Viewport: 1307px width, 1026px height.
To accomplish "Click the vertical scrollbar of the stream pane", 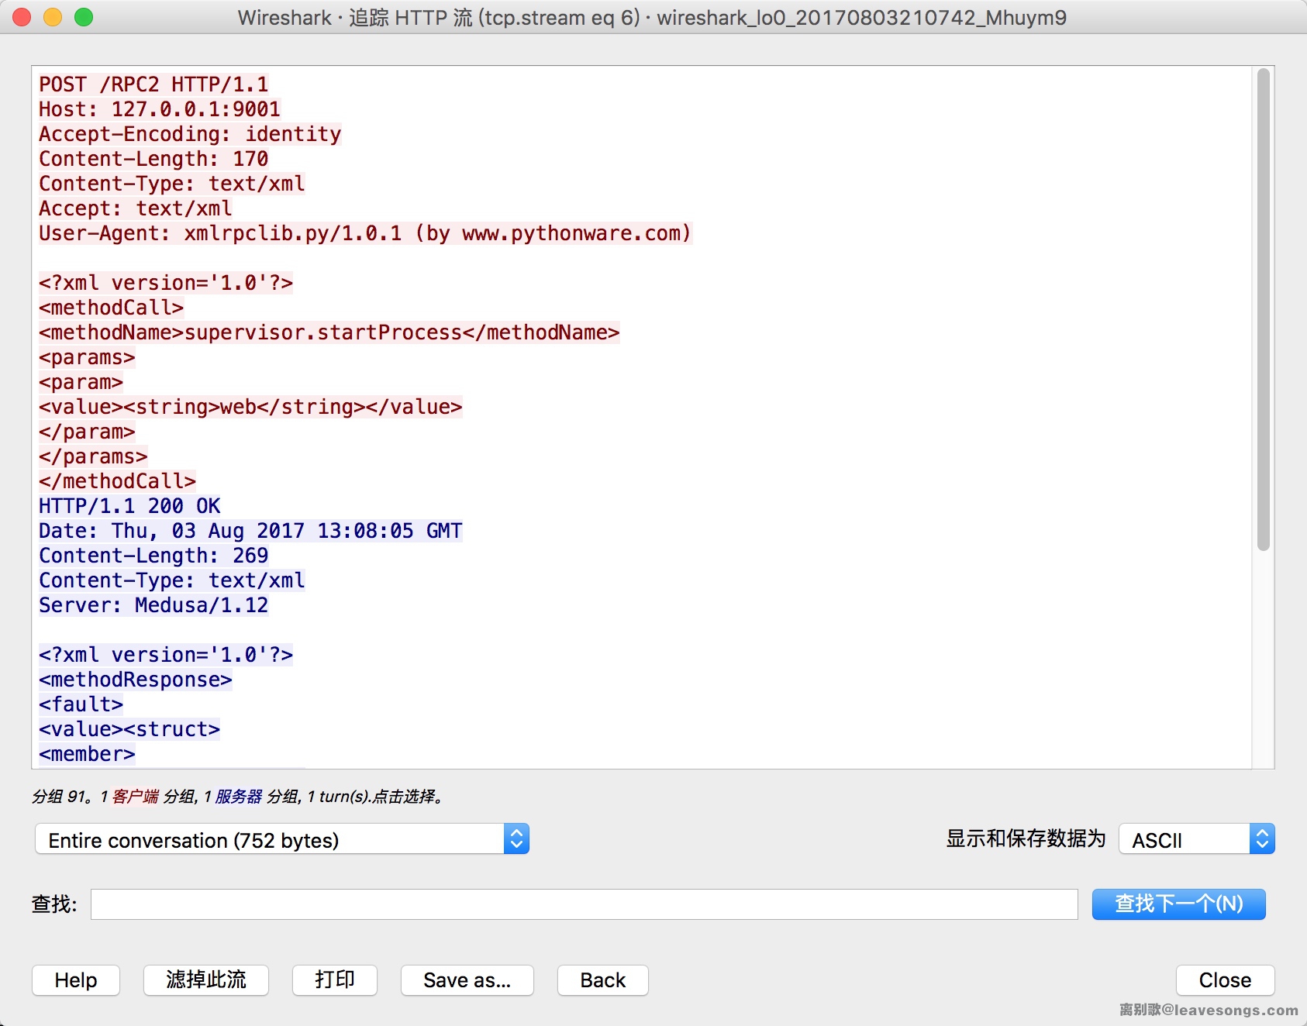I will coord(1263,310).
